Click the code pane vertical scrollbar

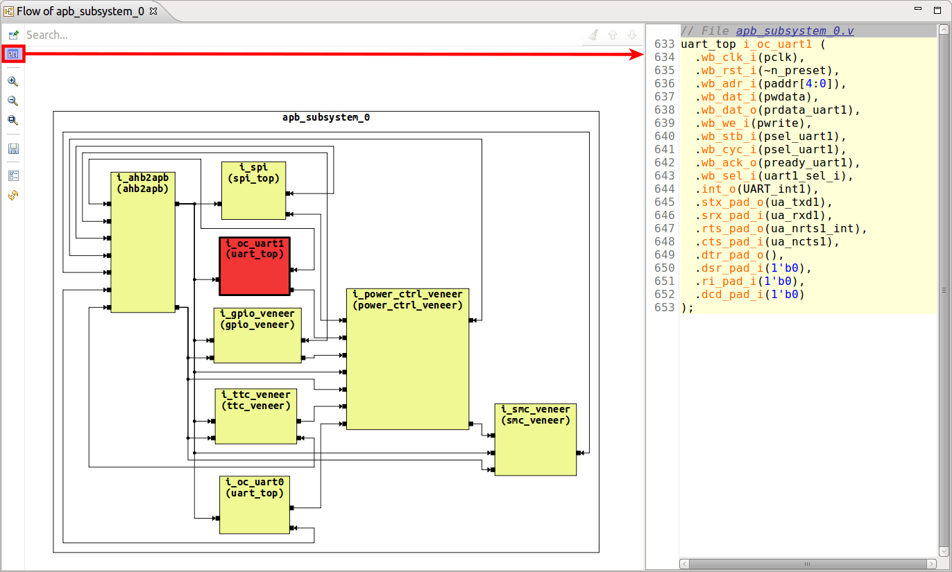point(944,291)
